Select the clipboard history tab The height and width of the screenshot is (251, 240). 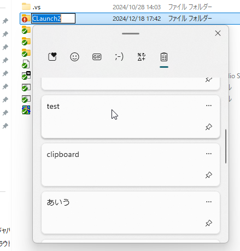pos(164,57)
